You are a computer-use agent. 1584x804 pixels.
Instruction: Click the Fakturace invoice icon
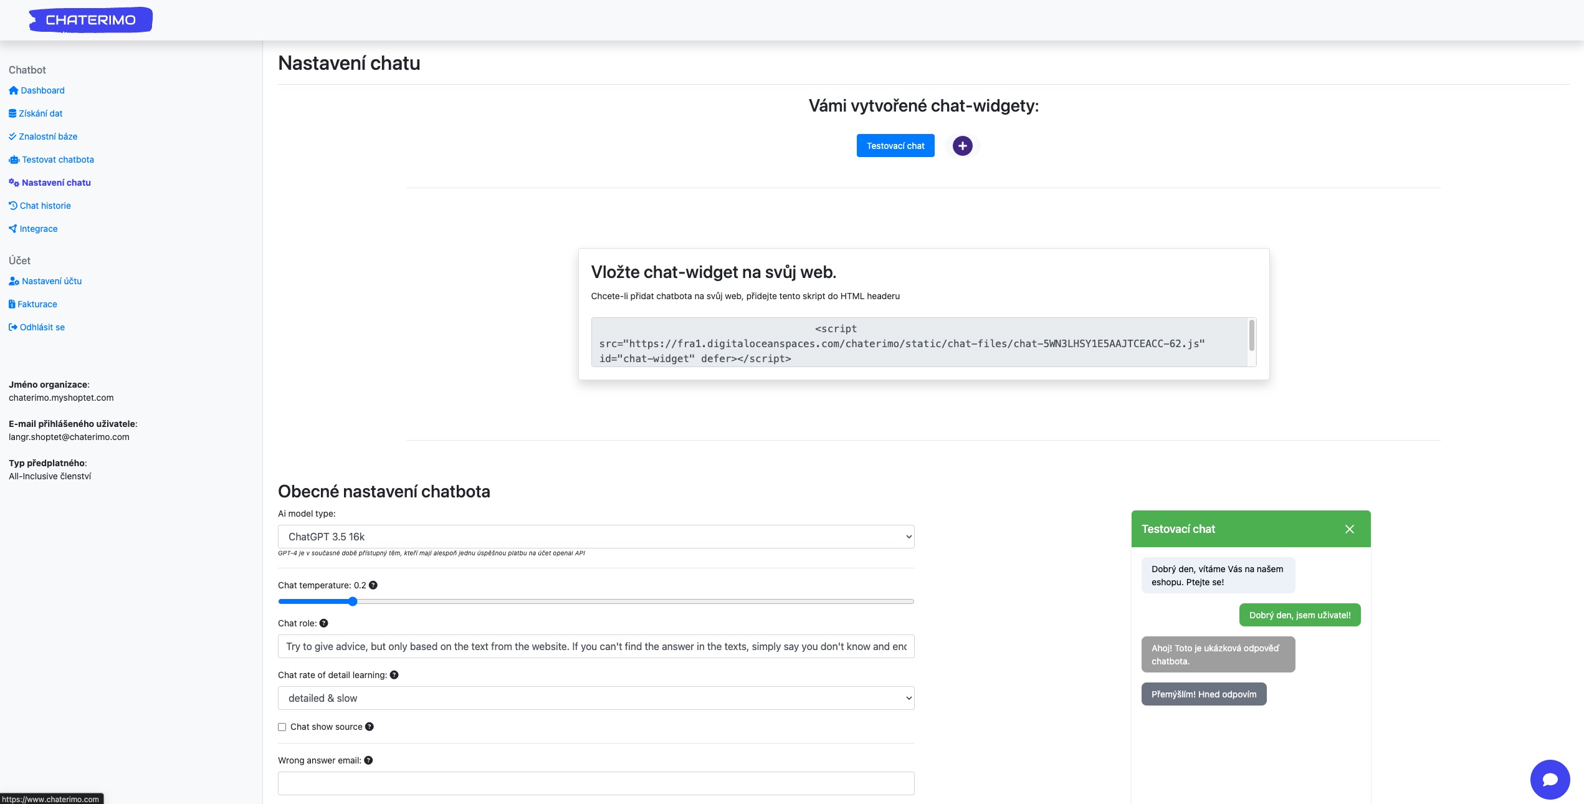click(x=12, y=304)
